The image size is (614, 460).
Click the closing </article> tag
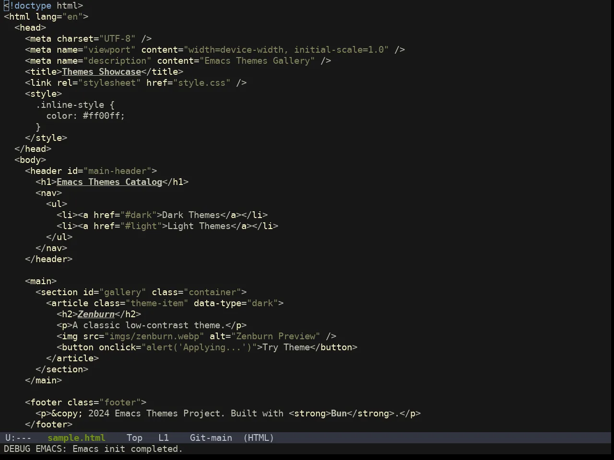pos(72,358)
